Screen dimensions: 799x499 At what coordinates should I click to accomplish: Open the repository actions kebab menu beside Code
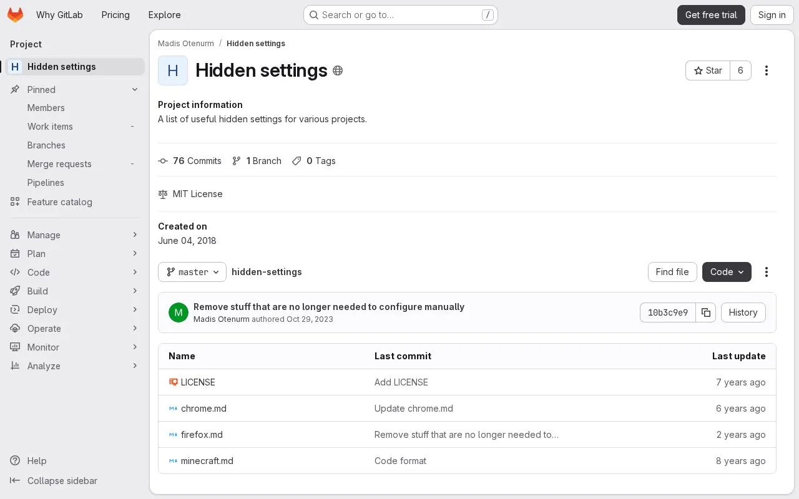(767, 272)
